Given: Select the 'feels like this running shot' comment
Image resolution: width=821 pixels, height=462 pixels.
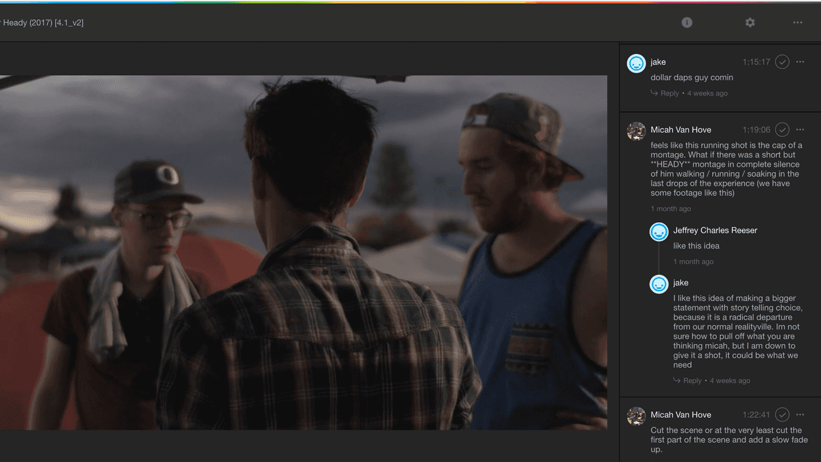Looking at the screenshot, I should (727, 169).
